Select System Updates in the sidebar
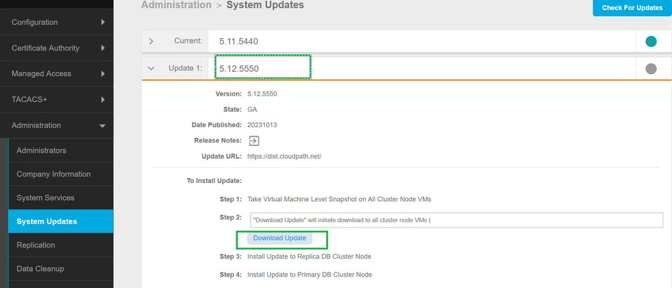672x288 pixels. coord(47,221)
